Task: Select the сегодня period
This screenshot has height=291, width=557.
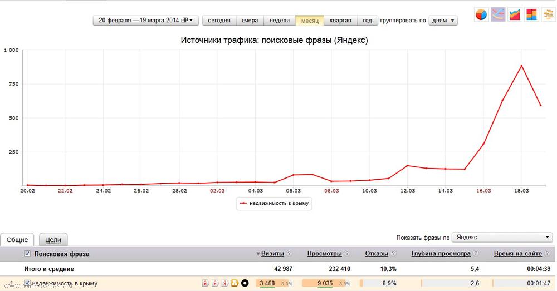Action: (219, 20)
